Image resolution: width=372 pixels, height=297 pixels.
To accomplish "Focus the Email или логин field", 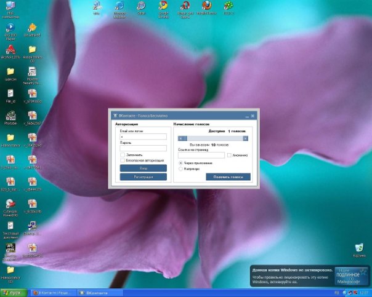I will [144, 137].
